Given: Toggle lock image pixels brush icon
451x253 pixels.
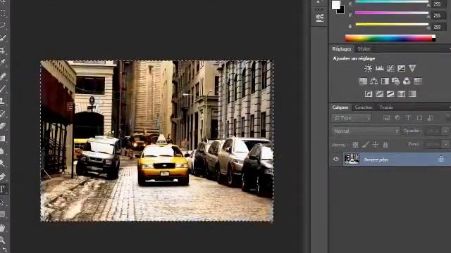Looking at the screenshot, I should (x=365, y=145).
